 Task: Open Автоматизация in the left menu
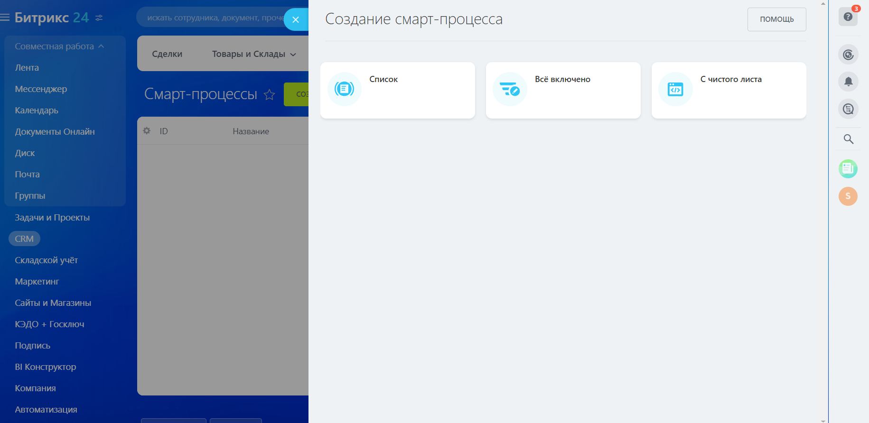click(x=46, y=410)
